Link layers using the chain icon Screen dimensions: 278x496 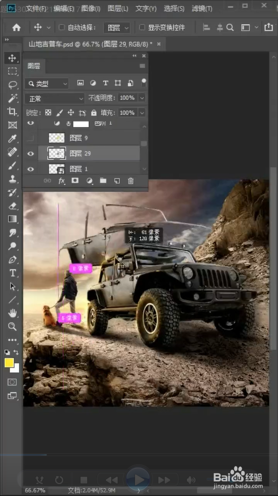point(47,181)
